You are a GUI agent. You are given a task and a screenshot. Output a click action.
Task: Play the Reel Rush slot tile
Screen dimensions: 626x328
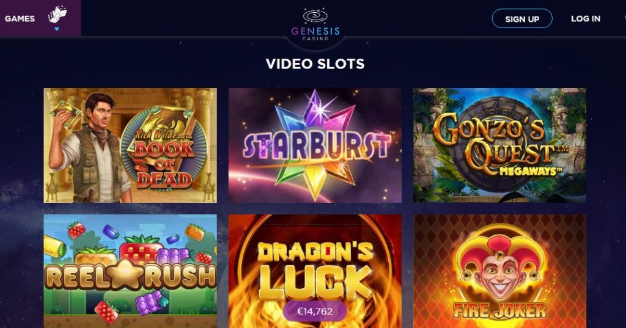[130, 271]
